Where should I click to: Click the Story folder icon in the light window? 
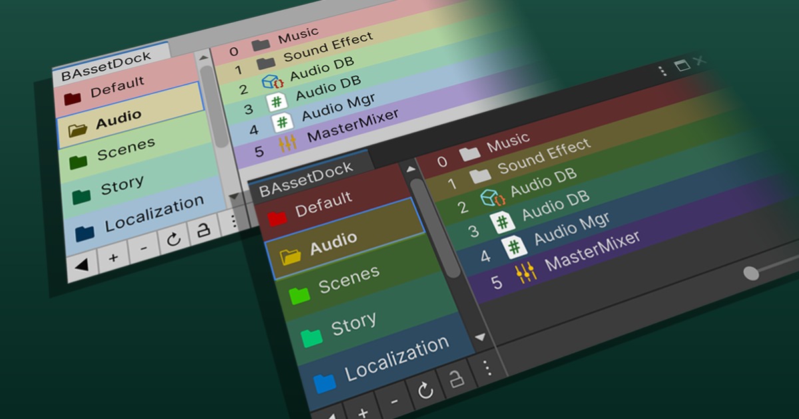(82, 197)
